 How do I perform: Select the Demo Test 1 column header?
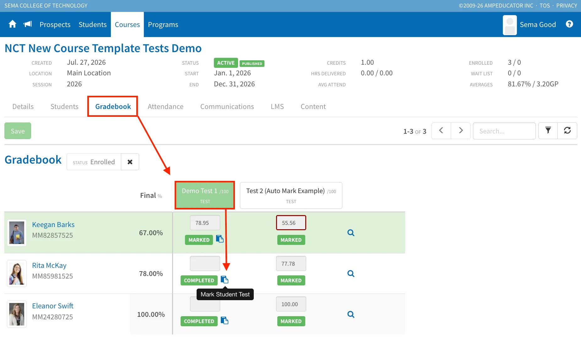click(x=205, y=195)
